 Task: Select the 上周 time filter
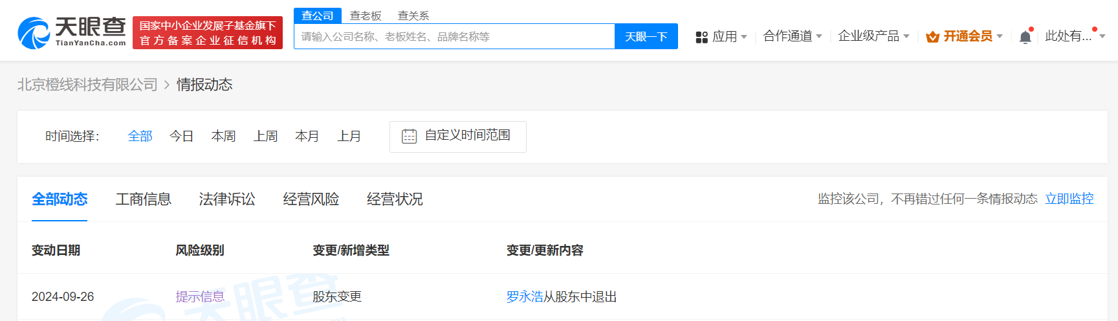point(266,136)
